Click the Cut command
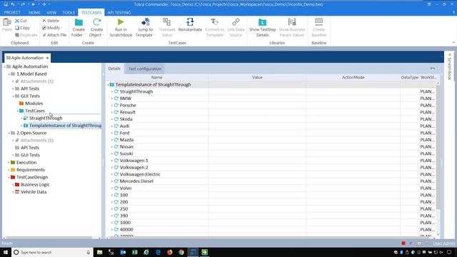457x257 pixels. click(x=21, y=21)
